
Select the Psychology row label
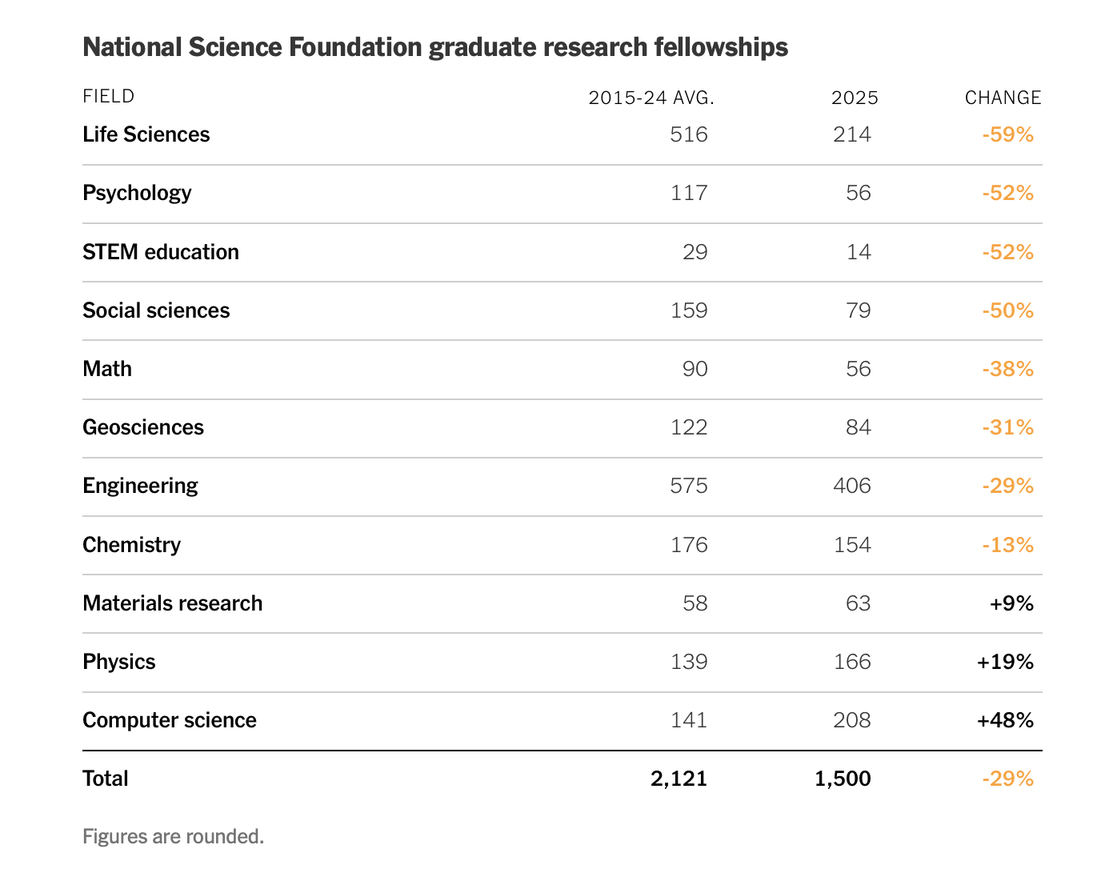click(137, 193)
